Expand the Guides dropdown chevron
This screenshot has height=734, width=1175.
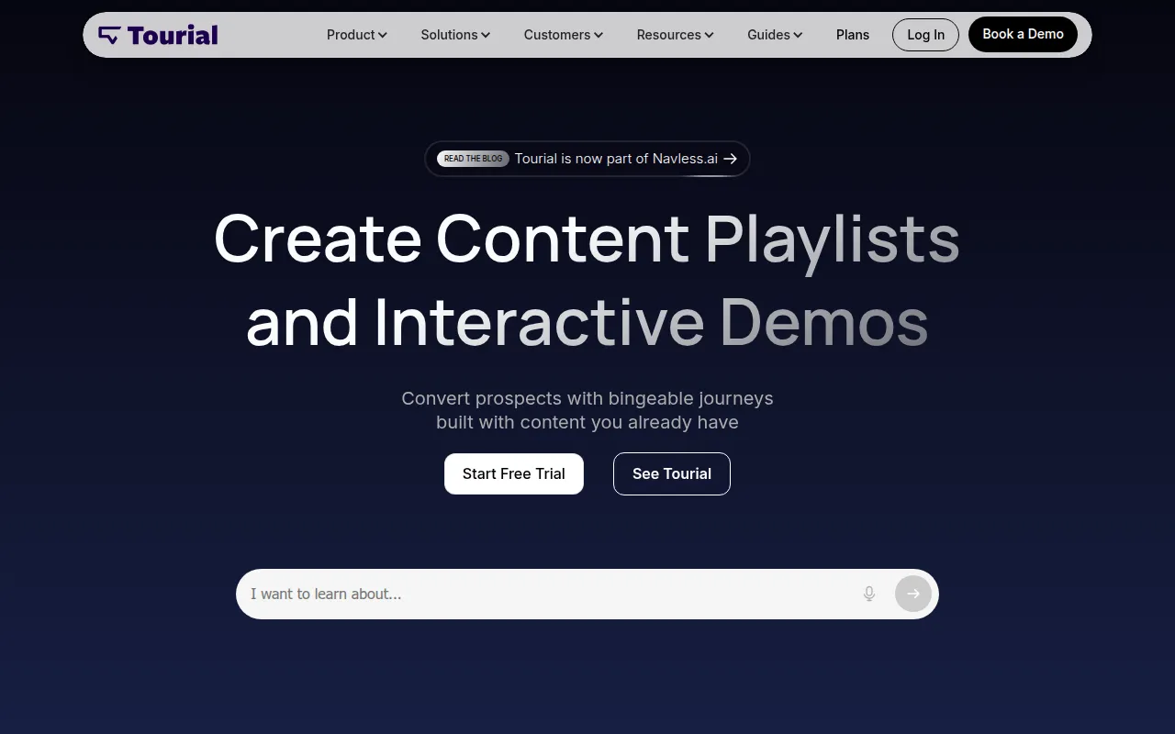coord(798,35)
